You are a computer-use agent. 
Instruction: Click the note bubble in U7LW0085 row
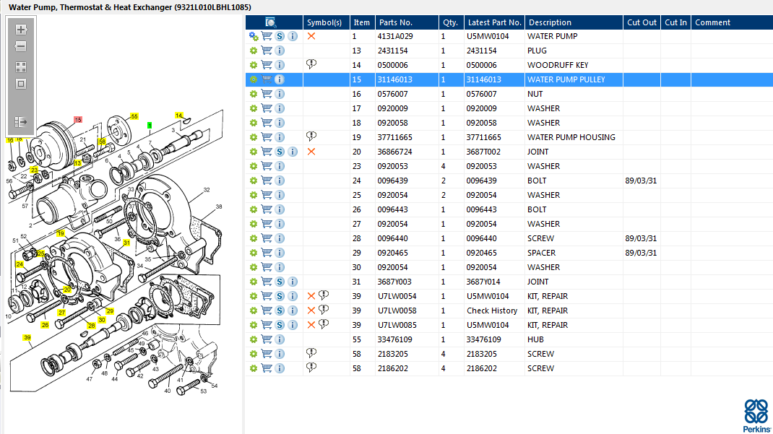pos(324,324)
